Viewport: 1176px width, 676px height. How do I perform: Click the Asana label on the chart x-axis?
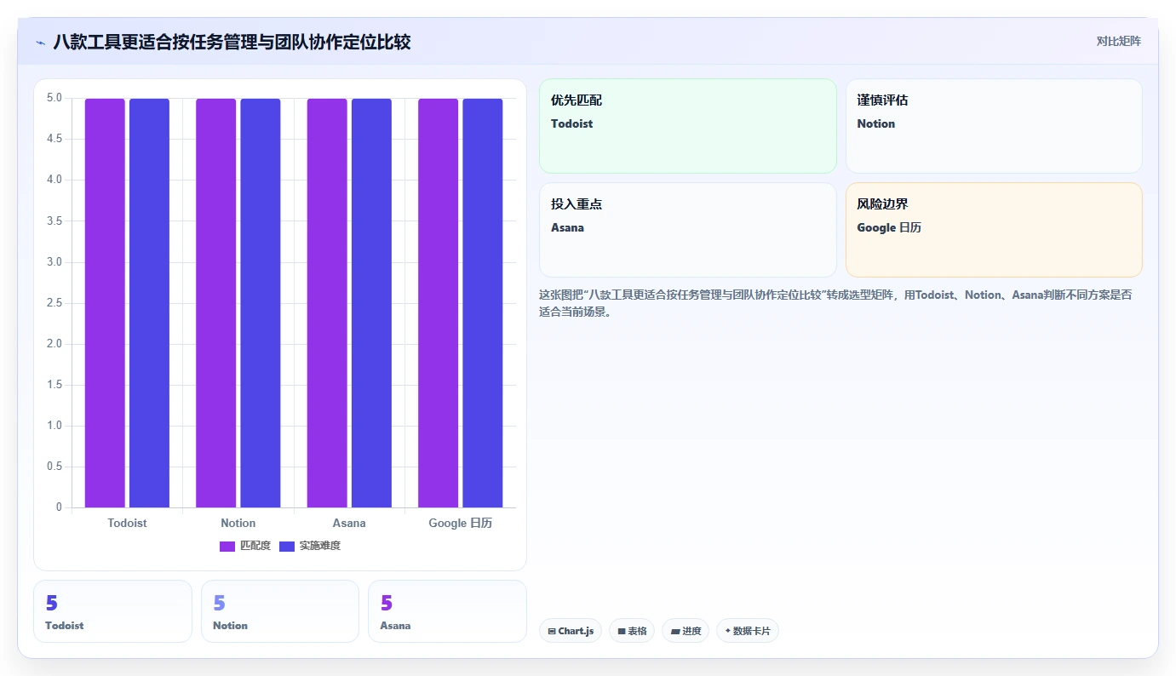[349, 523]
